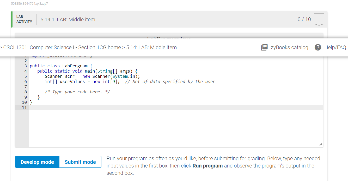348x181 pixels.
Task: Click the trophy badge next to 0/10
Action: pyautogui.click(x=319, y=19)
